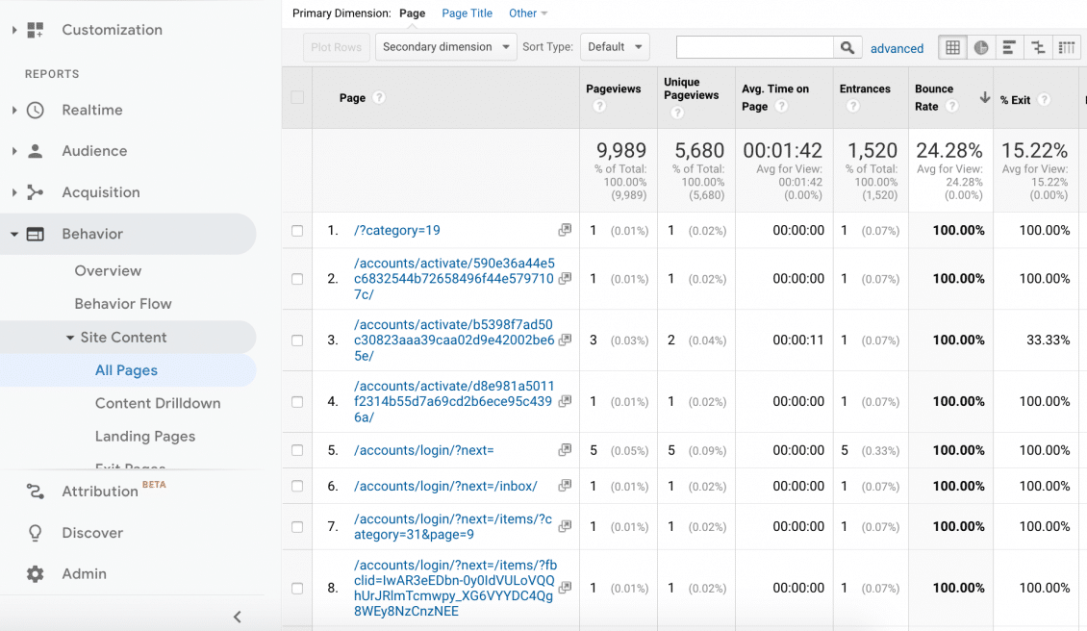Collapse the Site Content submenu
Screen dimensions: 1087x631
(x=70, y=338)
